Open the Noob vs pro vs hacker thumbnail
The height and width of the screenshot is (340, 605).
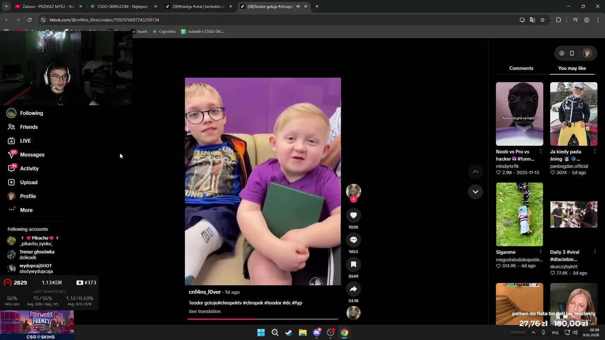coord(519,114)
